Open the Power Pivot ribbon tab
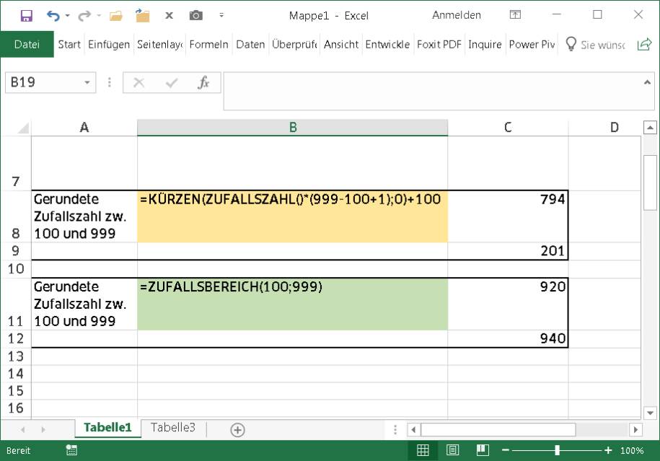This screenshot has width=660, height=461. 532,44
